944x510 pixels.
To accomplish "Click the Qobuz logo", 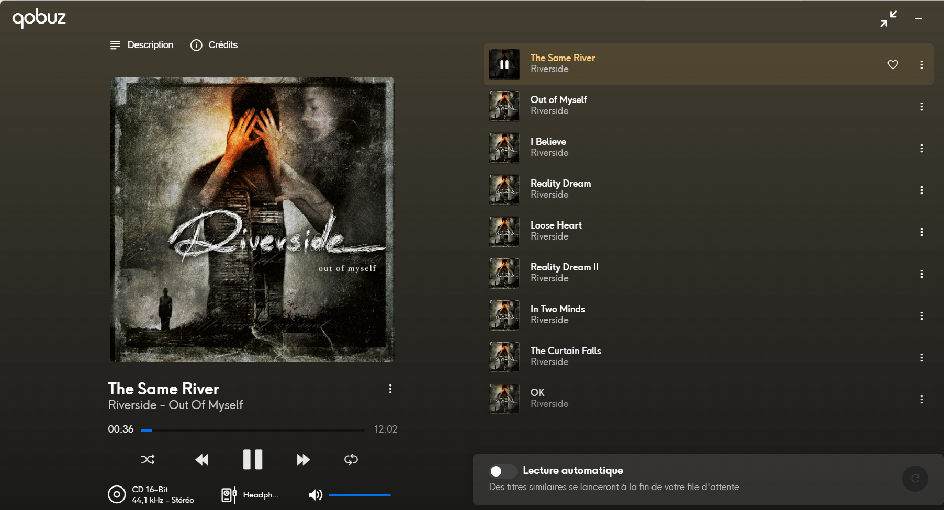I will 39,18.
